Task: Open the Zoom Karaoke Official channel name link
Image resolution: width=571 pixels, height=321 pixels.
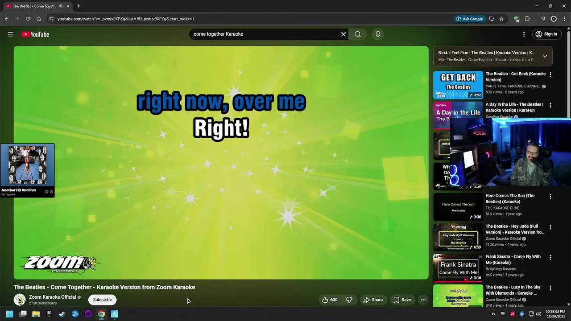Action: [53, 297]
